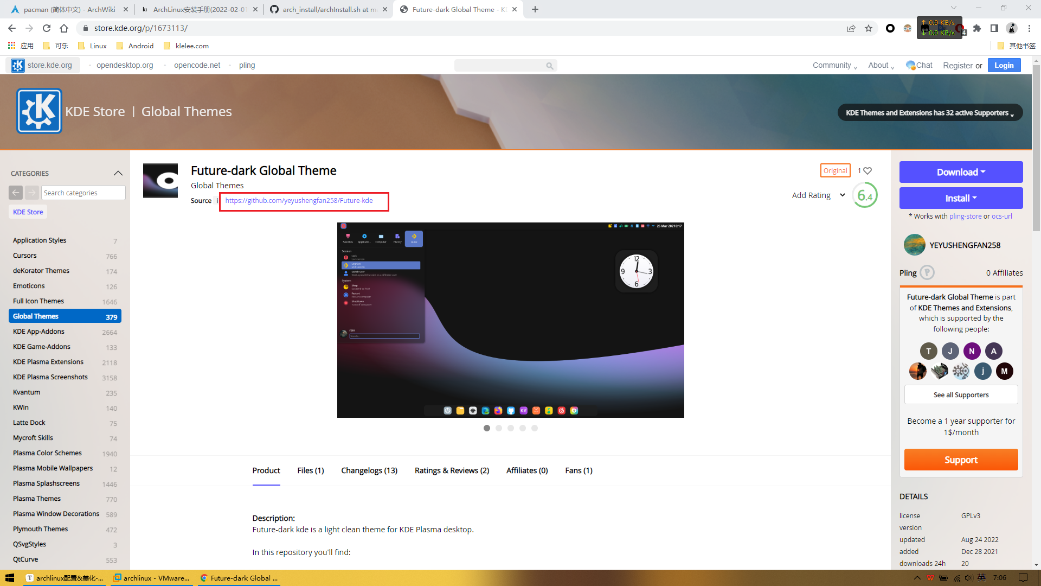Click the carousel dot indicator second slide
1041x586 pixels.
coord(498,428)
